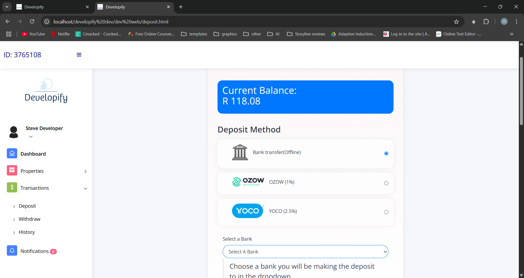Image resolution: width=524 pixels, height=278 pixels.
Task: Switch to the first Developify tab
Action: [52, 7]
